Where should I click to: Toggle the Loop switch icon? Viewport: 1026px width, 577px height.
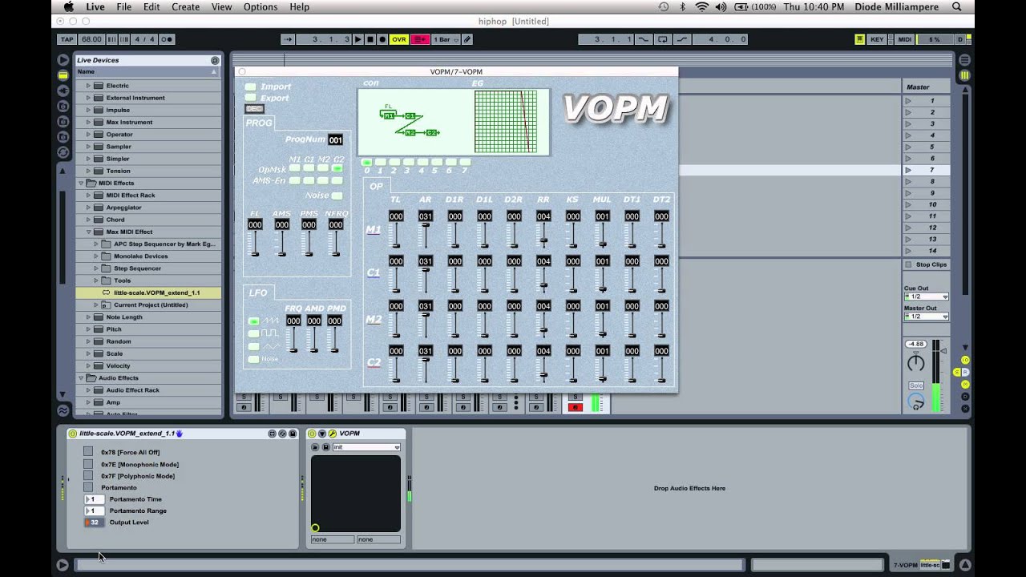pos(662,39)
